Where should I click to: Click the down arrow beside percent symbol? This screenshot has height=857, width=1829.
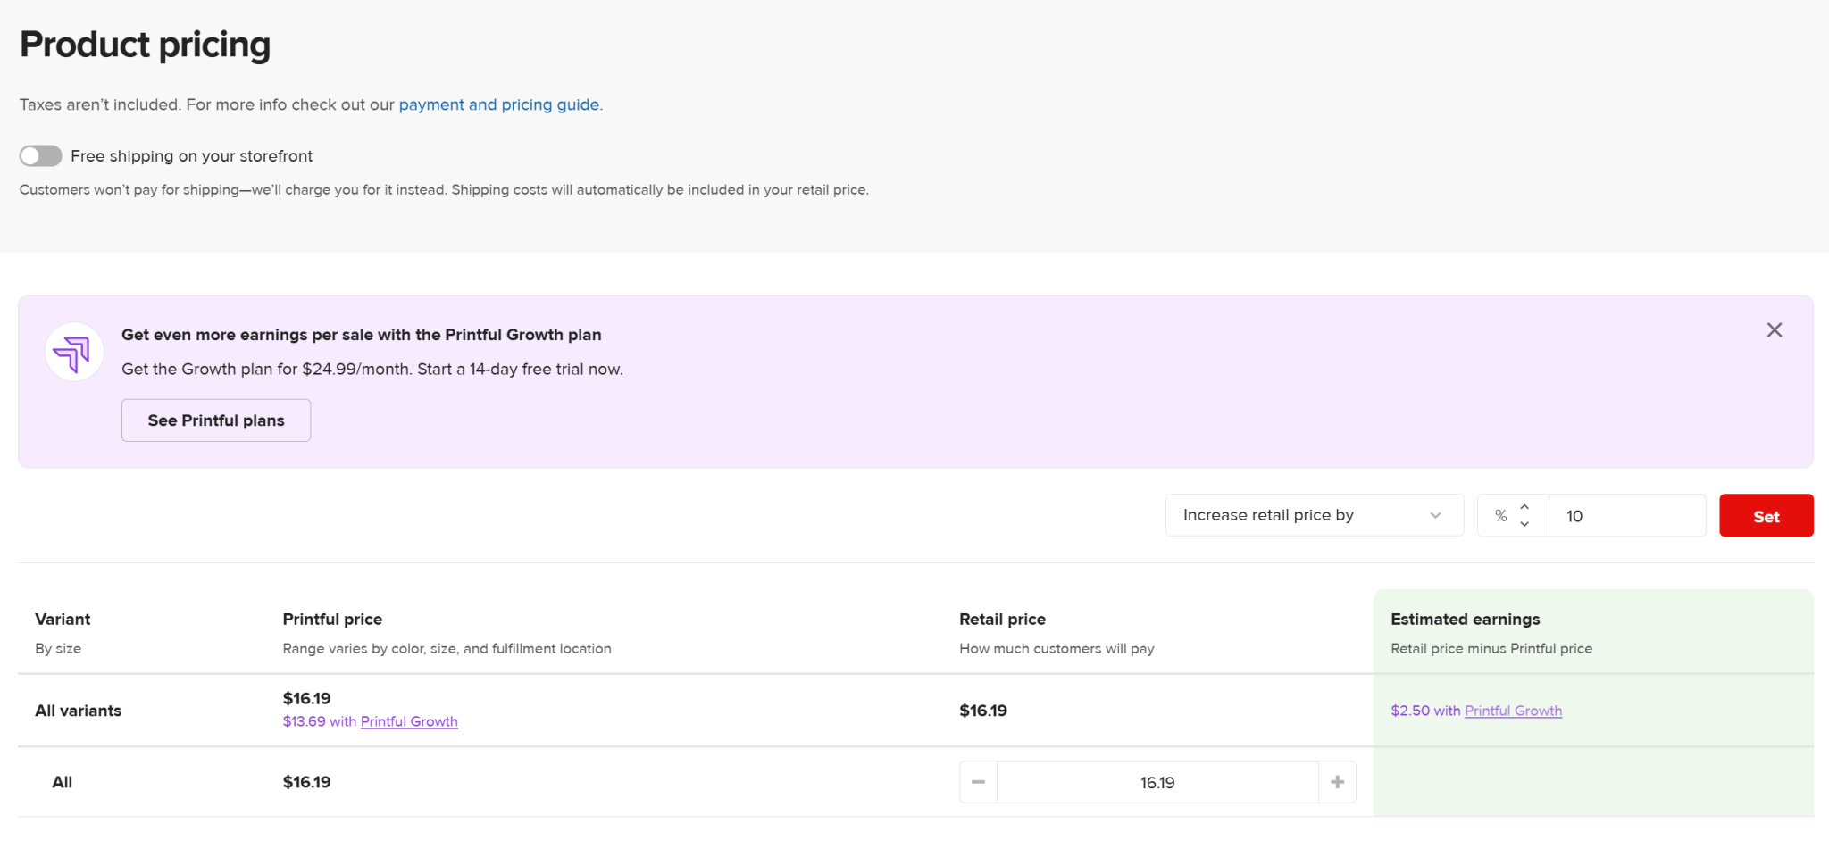(1524, 524)
